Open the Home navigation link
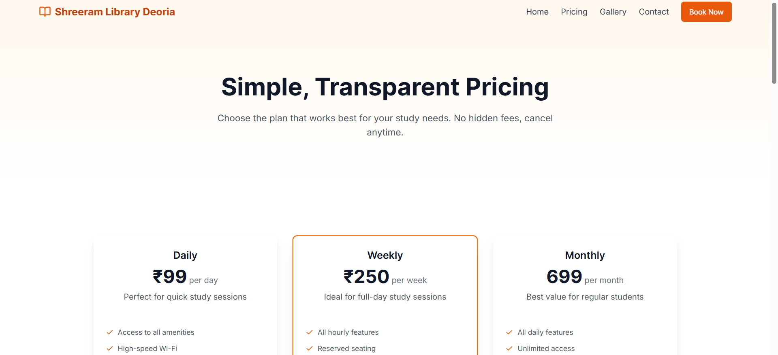The image size is (778, 355). 537,12
